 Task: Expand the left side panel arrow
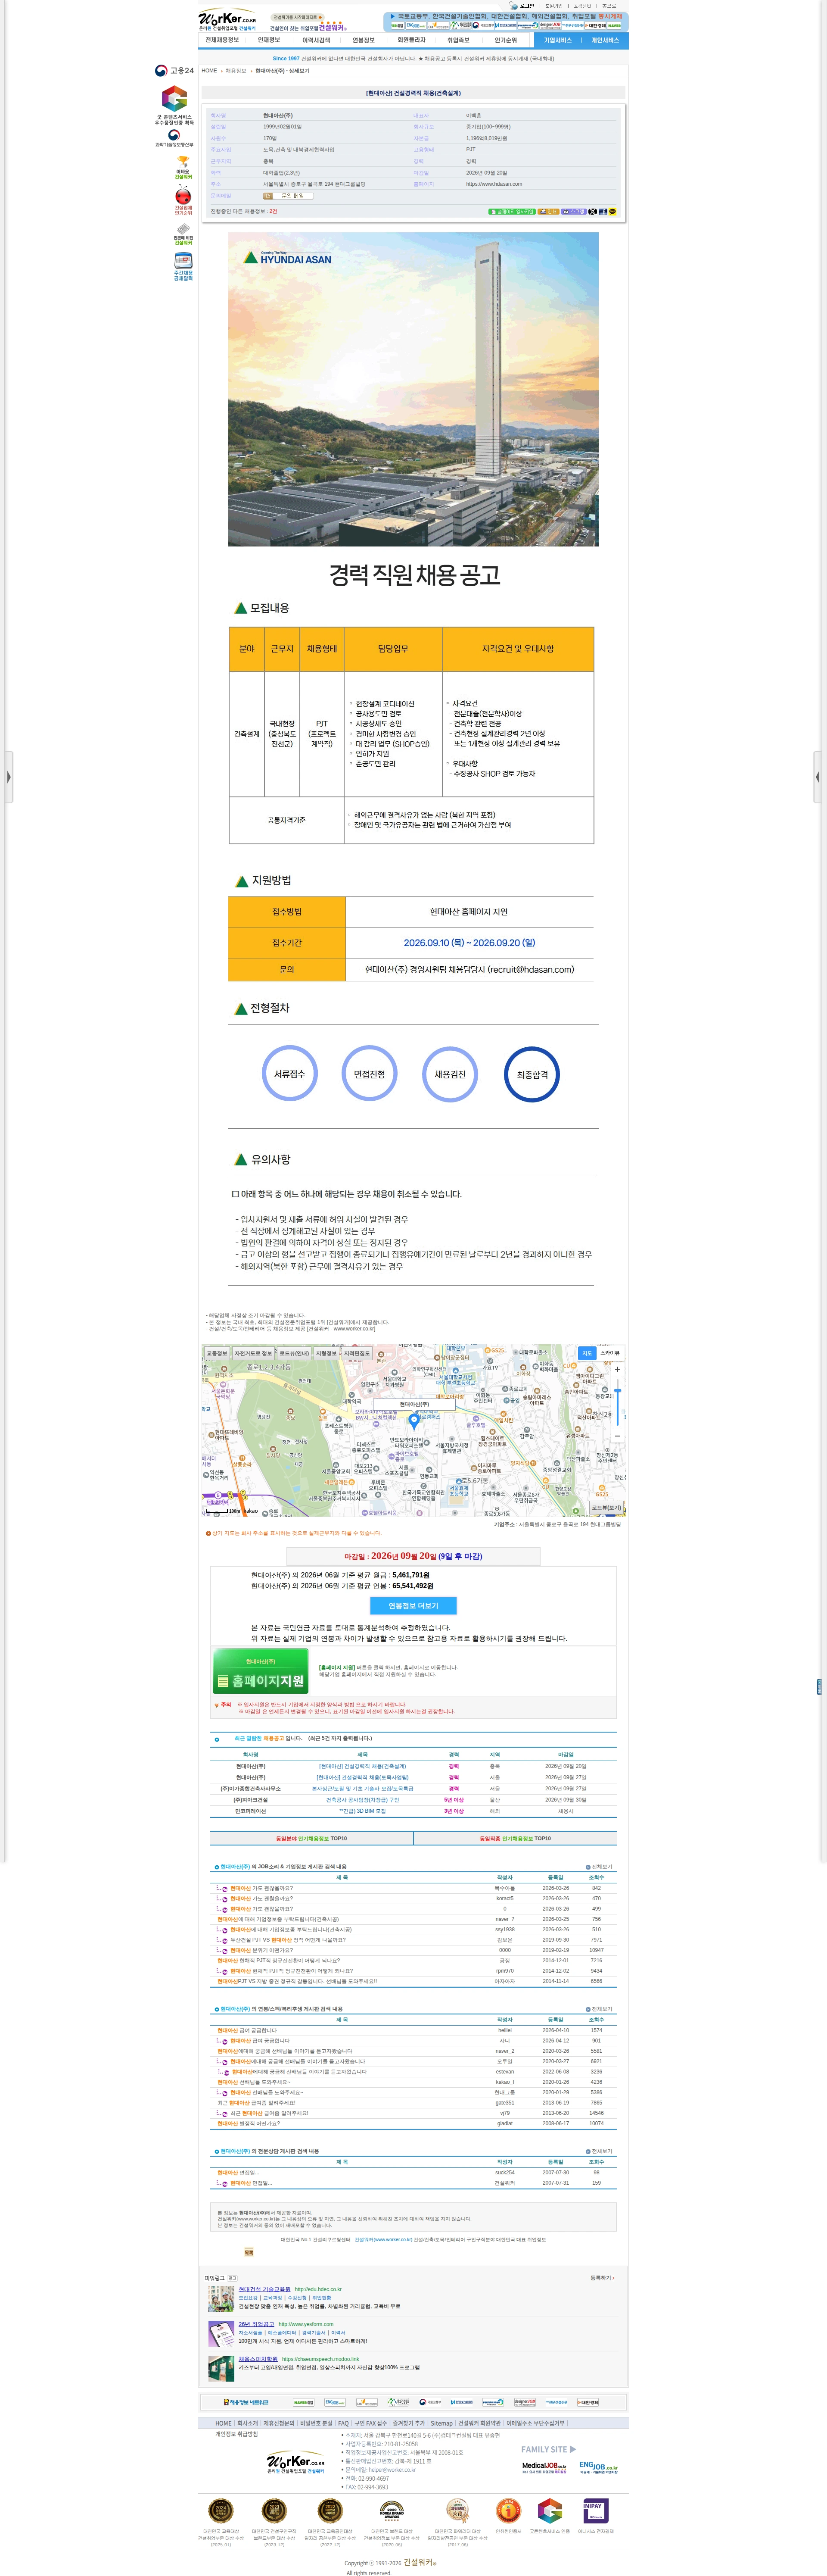[9, 776]
